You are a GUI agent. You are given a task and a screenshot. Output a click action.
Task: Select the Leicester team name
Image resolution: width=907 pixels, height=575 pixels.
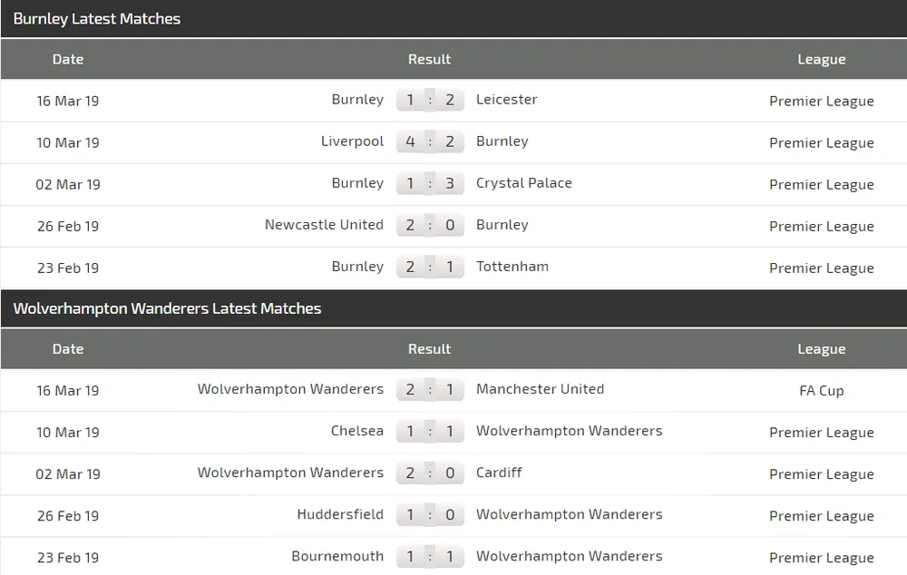[x=506, y=100]
